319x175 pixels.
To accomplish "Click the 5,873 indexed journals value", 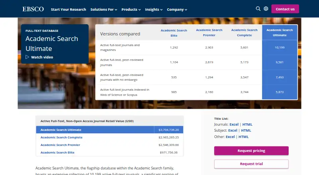I will click(280, 92).
